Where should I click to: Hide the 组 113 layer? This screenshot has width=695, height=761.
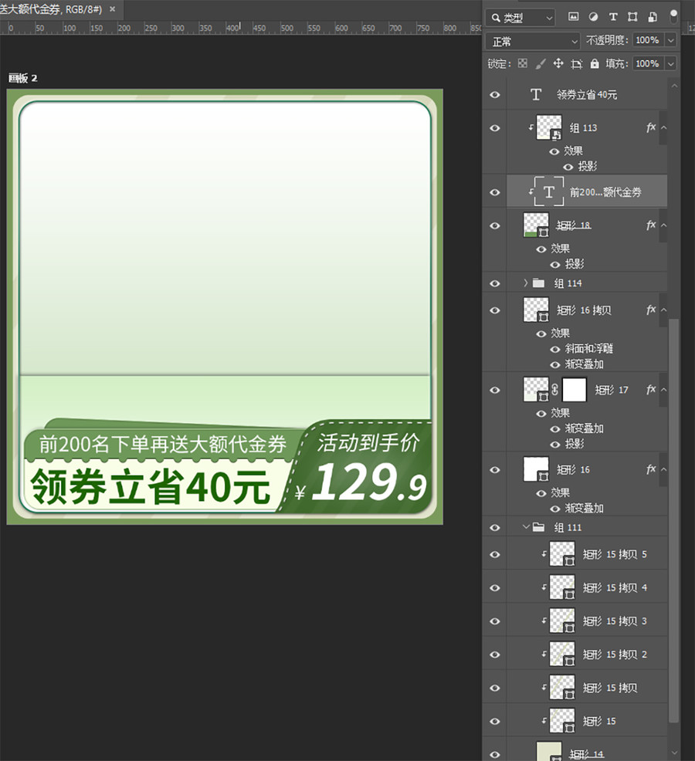pyautogui.click(x=495, y=128)
